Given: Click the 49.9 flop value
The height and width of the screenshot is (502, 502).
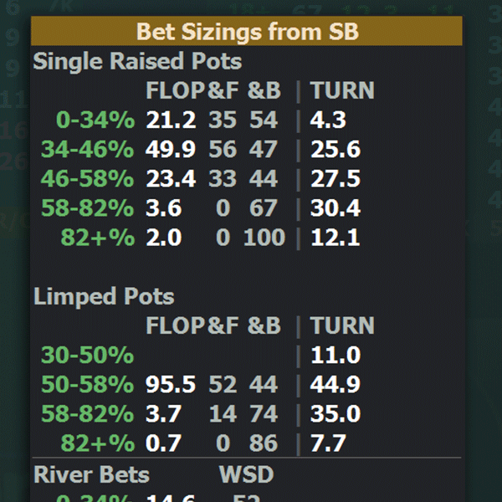Looking at the screenshot, I should [x=171, y=150].
